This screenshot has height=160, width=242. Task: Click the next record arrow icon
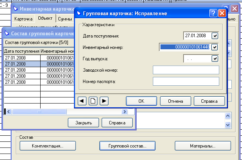[104, 101]
